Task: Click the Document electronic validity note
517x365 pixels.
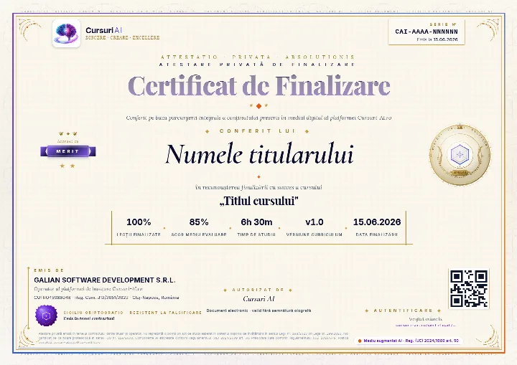Action: tap(258, 311)
